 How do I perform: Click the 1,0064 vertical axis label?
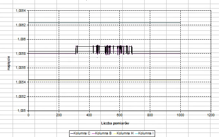(21, 11)
